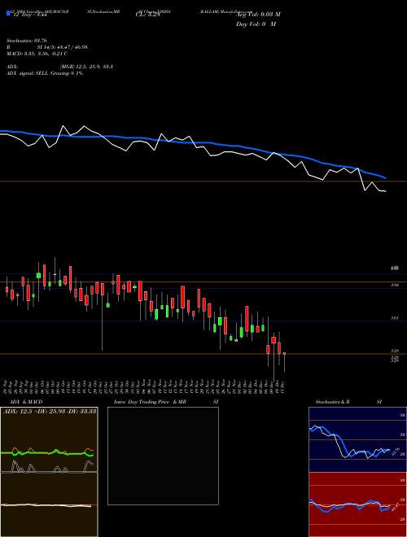The height and width of the screenshot is (537, 407).
Task: Click 'ADX signal: SELL Growing @ 1%' text
Action: point(45,73)
